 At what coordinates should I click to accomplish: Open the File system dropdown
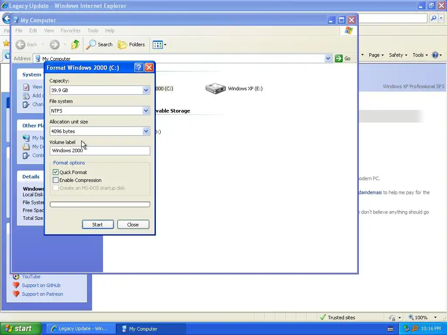tap(146, 111)
